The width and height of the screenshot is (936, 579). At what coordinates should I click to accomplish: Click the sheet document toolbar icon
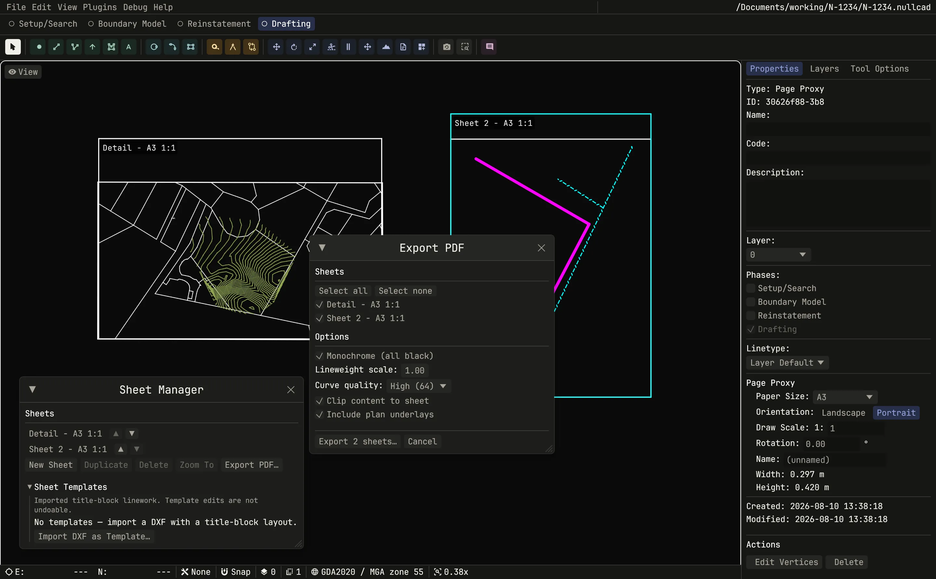pyautogui.click(x=403, y=47)
